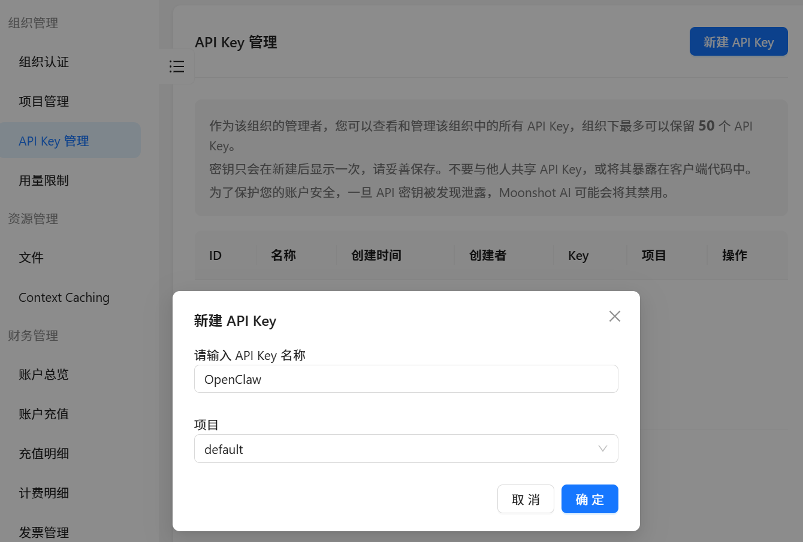
Task: Navigate to 账户总览 page
Action: click(44, 375)
